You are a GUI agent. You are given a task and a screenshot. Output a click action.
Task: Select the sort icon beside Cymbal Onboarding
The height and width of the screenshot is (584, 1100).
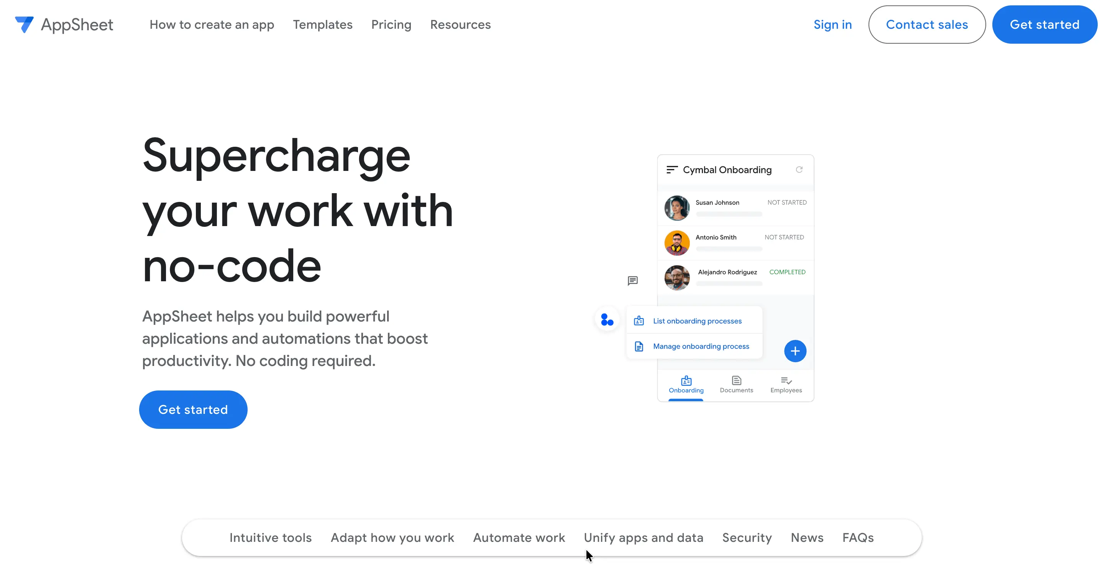pyautogui.click(x=672, y=169)
